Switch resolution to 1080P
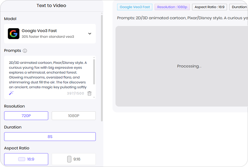248x167 pixels. point(74,116)
